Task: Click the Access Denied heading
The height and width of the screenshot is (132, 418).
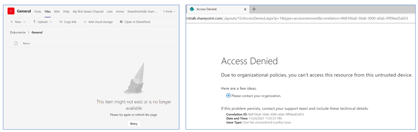Action: pos(249,61)
